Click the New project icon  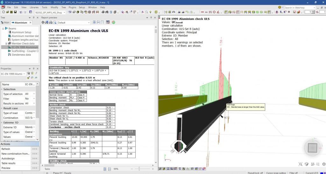[3, 12]
